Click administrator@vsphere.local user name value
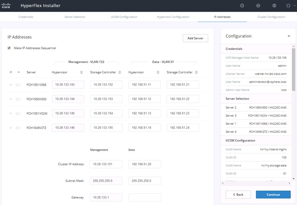 point(268,82)
